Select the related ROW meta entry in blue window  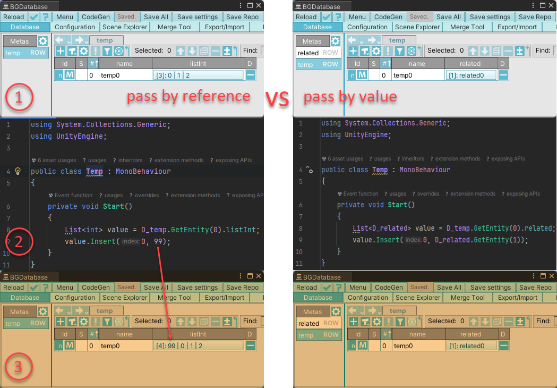(318, 53)
